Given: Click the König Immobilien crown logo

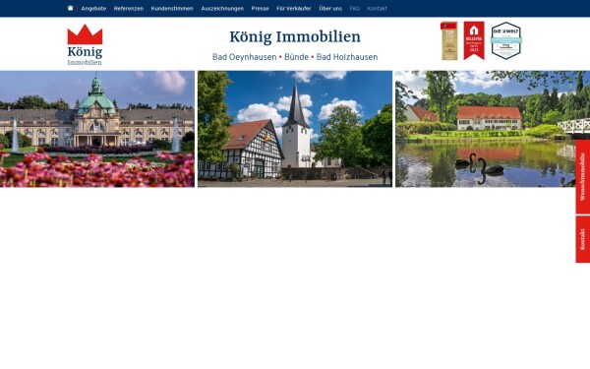Looking at the screenshot, I should tap(85, 44).
